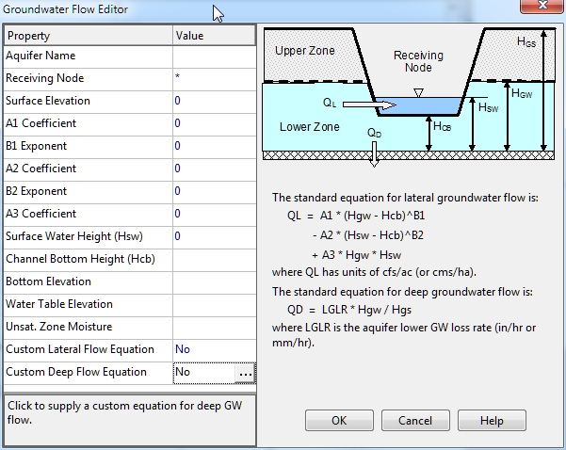566x450 pixels.
Task: Click the Property column header
Action: (x=89, y=36)
